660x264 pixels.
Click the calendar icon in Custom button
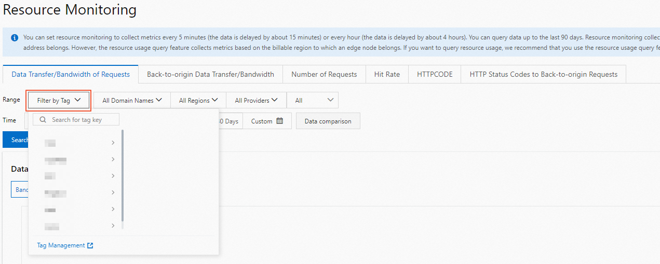[x=280, y=121]
